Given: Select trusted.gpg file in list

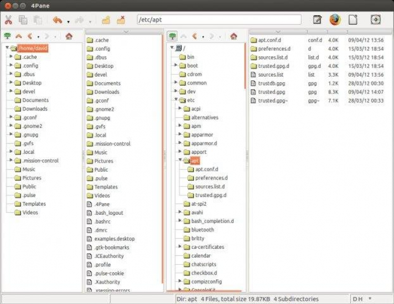Looking at the screenshot, I should pos(272,92).
